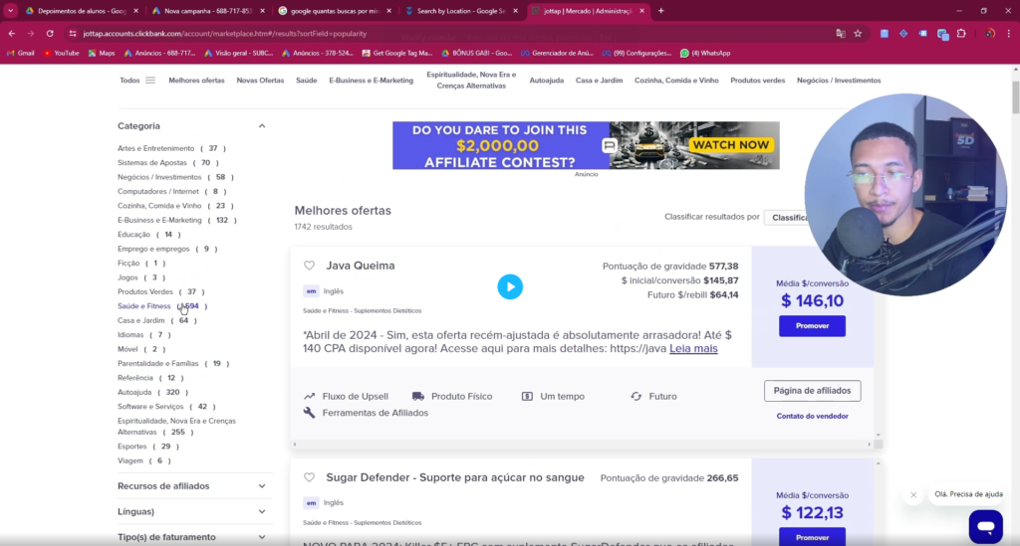Image resolution: width=1020 pixels, height=546 pixels.
Task: Favorite the Java Queima offer heart icon
Action: point(309,266)
